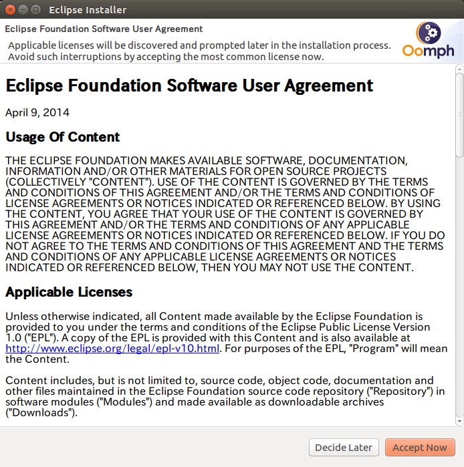Click 'Avoid such interruptions' description line
Screen dimensions: 464x467
(166, 57)
